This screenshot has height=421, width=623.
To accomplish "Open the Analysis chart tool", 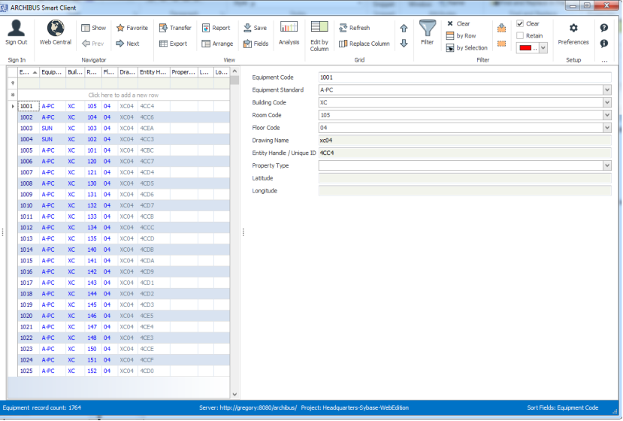I will click(289, 27).
